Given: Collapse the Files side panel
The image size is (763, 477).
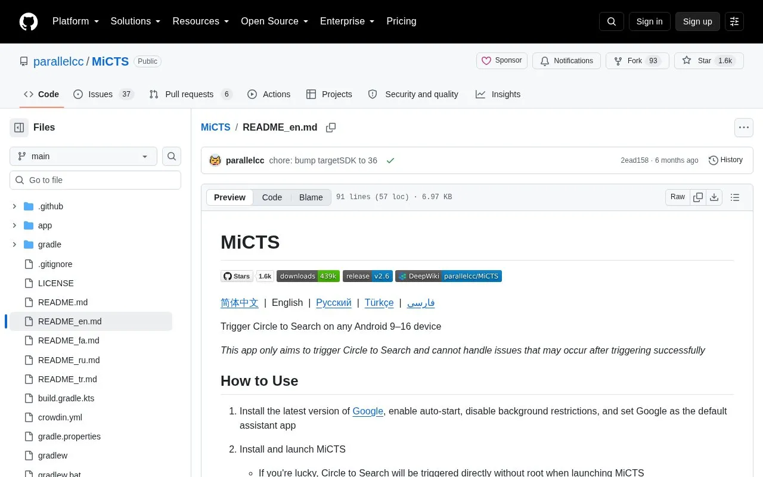Looking at the screenshot, I should [x=19, y=127].
